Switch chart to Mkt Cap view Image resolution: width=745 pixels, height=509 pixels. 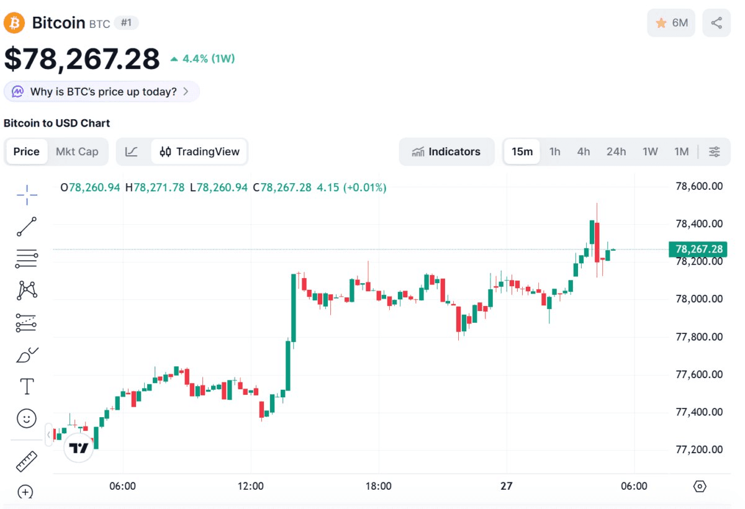coord(77,152)
